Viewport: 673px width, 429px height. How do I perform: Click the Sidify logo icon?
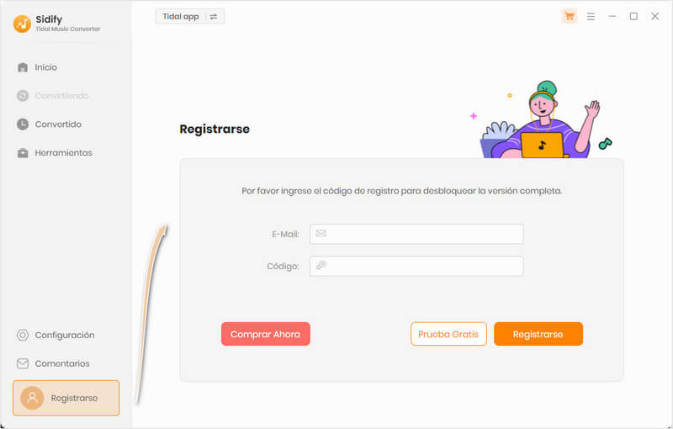point(22,24)
